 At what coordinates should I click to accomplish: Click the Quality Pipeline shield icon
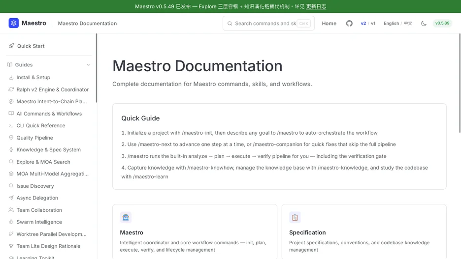click(x=11, y=138)
